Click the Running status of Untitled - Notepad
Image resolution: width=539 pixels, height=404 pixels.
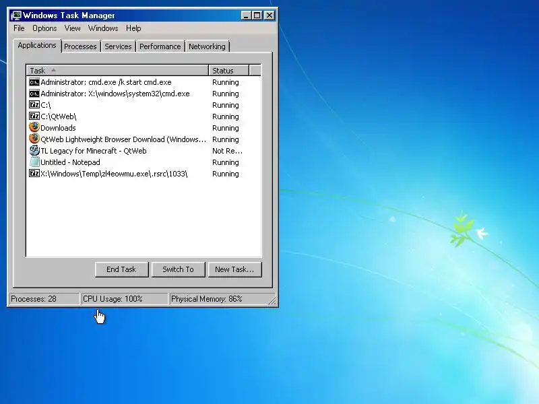pos(226,162)
